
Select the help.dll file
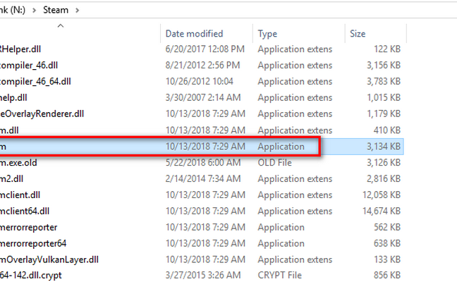(13, 97)
